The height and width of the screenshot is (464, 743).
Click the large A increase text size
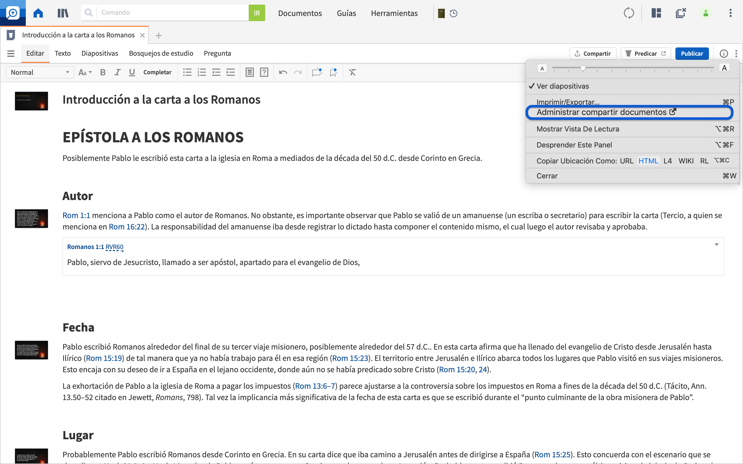coord(724,68)
